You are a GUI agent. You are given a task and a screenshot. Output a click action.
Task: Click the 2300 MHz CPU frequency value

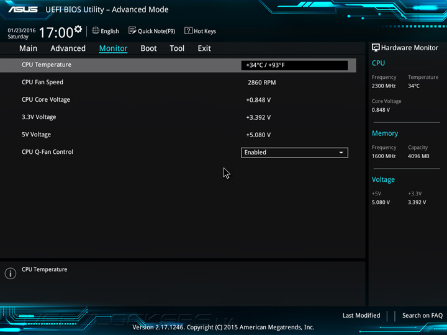tap(384, 86)
